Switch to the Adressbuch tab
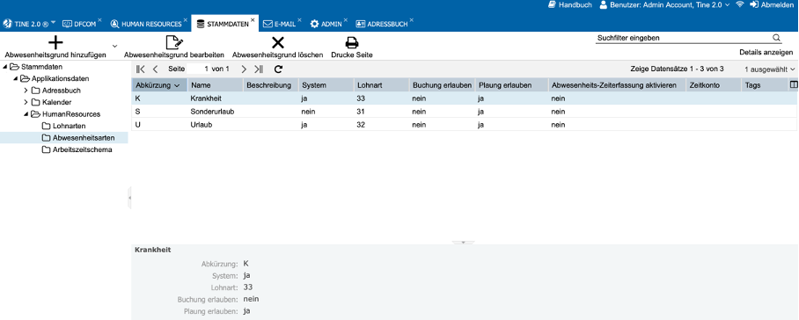Image resolution: width=799 pixels, height=320 pixels. (x=381, y=24)
